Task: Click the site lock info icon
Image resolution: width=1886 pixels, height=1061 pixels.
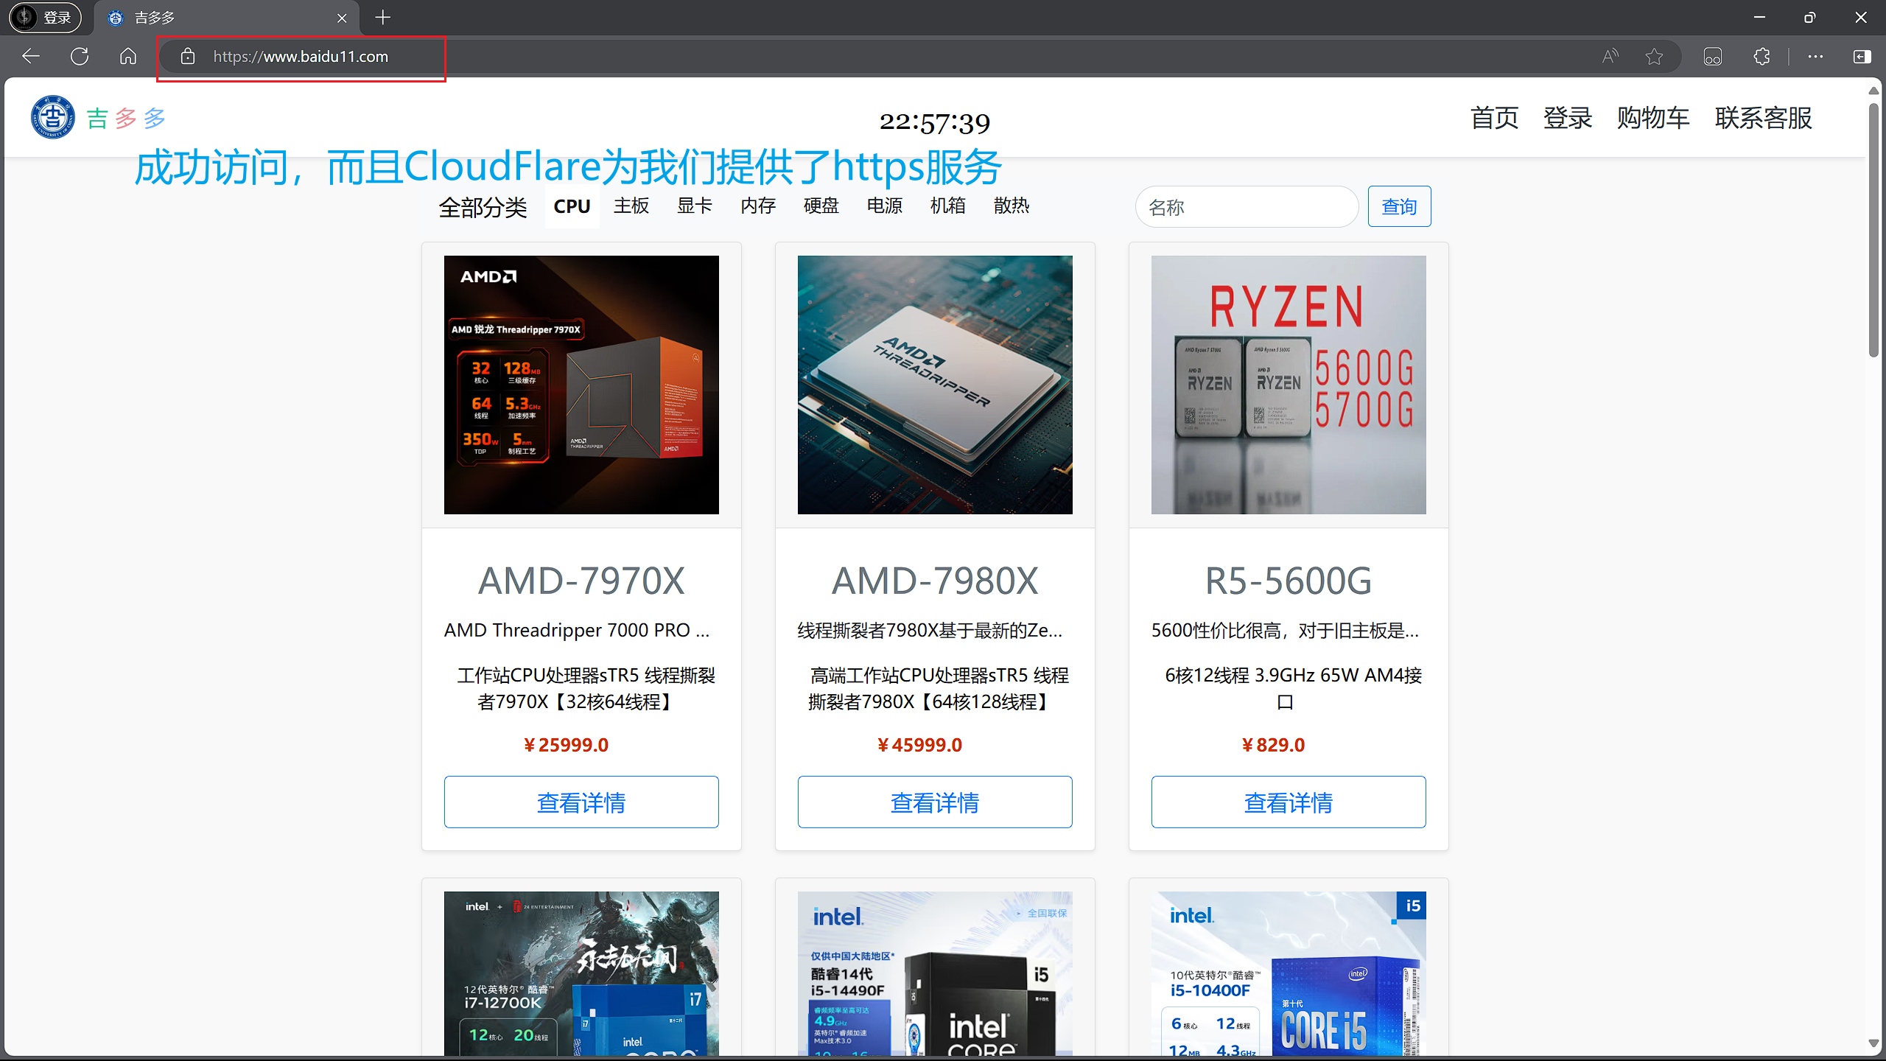Action: (188, 56)
